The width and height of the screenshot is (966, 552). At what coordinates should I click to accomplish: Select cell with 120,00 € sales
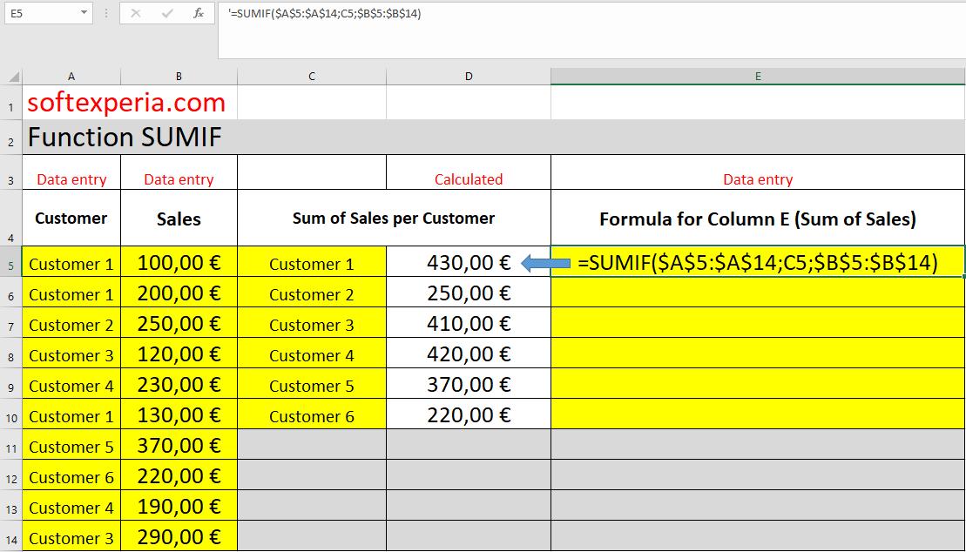(179, 353)
